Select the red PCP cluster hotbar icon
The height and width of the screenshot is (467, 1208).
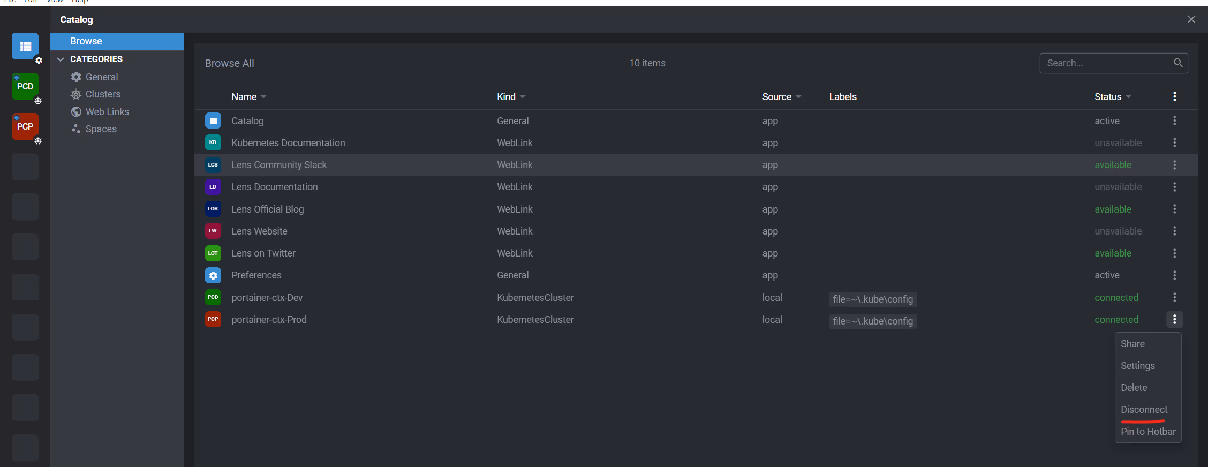25,126
